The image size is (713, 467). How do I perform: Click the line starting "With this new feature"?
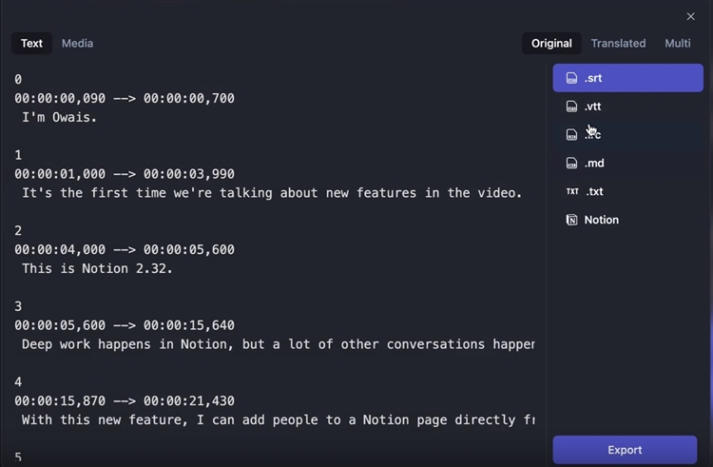click(279, 419)
